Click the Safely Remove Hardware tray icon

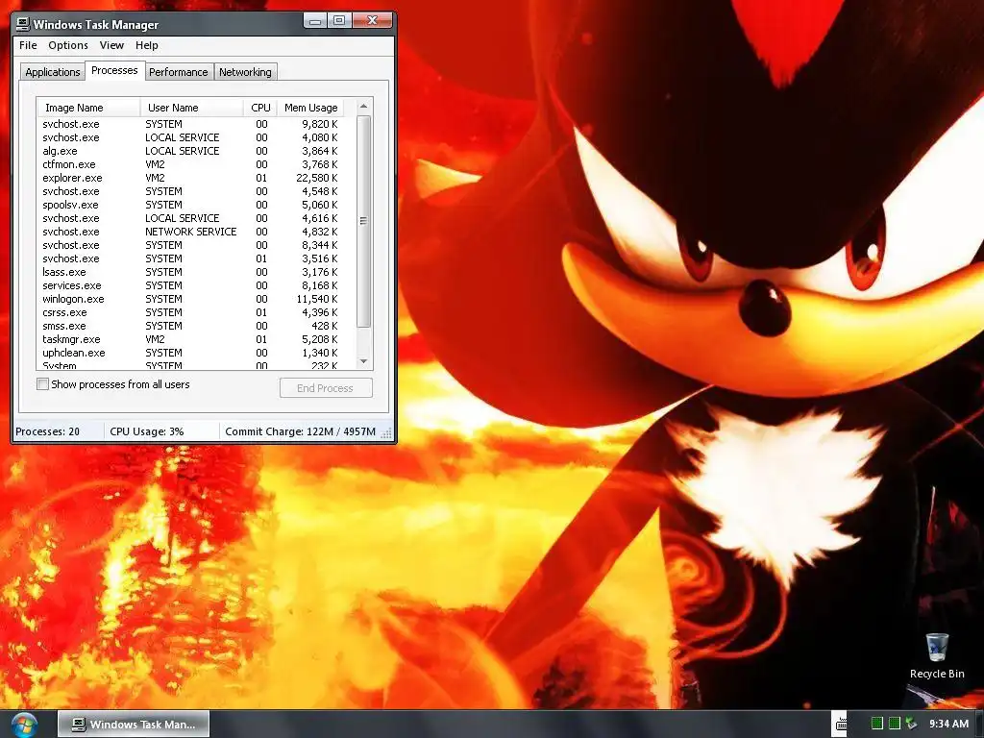coord(911,724)
